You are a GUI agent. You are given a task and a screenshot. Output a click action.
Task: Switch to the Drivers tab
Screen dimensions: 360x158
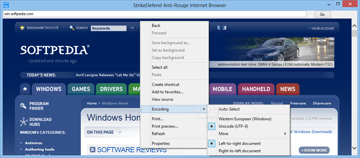[x=111, y=89]
